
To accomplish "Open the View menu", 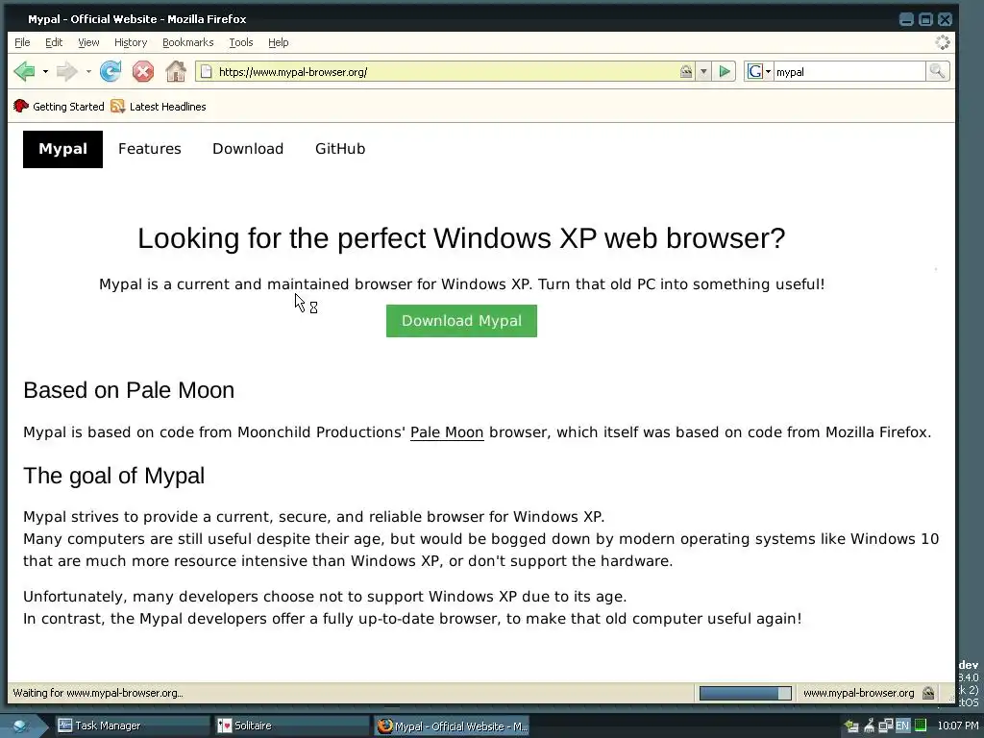I will pos(88,42).
